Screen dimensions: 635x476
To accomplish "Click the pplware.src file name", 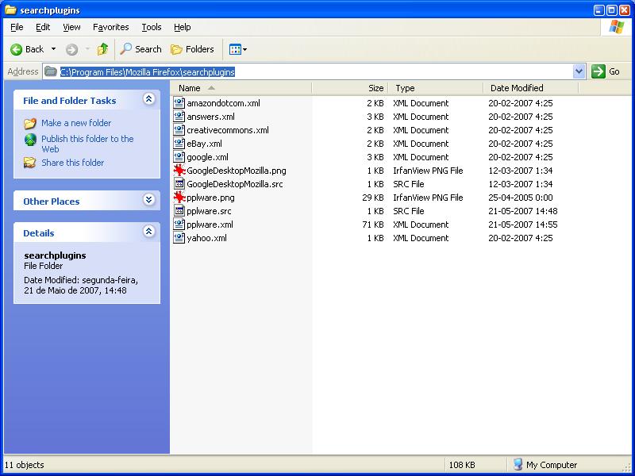I will 209,211.
